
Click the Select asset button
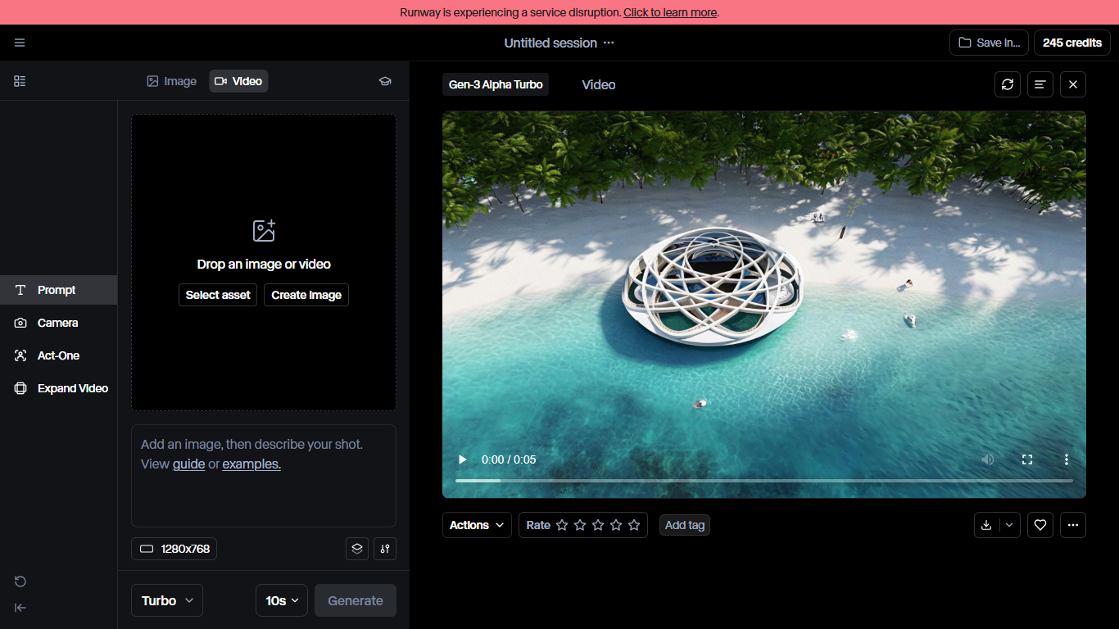[218, 295]
